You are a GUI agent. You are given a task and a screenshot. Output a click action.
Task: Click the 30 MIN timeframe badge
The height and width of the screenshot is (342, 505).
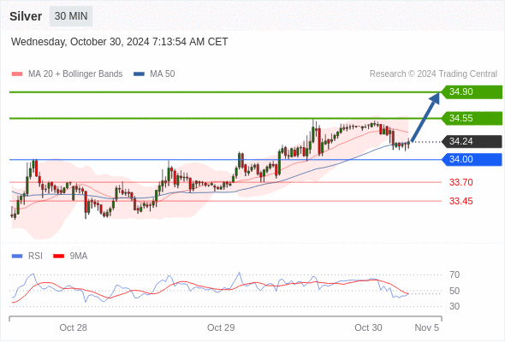click(71, 16)
